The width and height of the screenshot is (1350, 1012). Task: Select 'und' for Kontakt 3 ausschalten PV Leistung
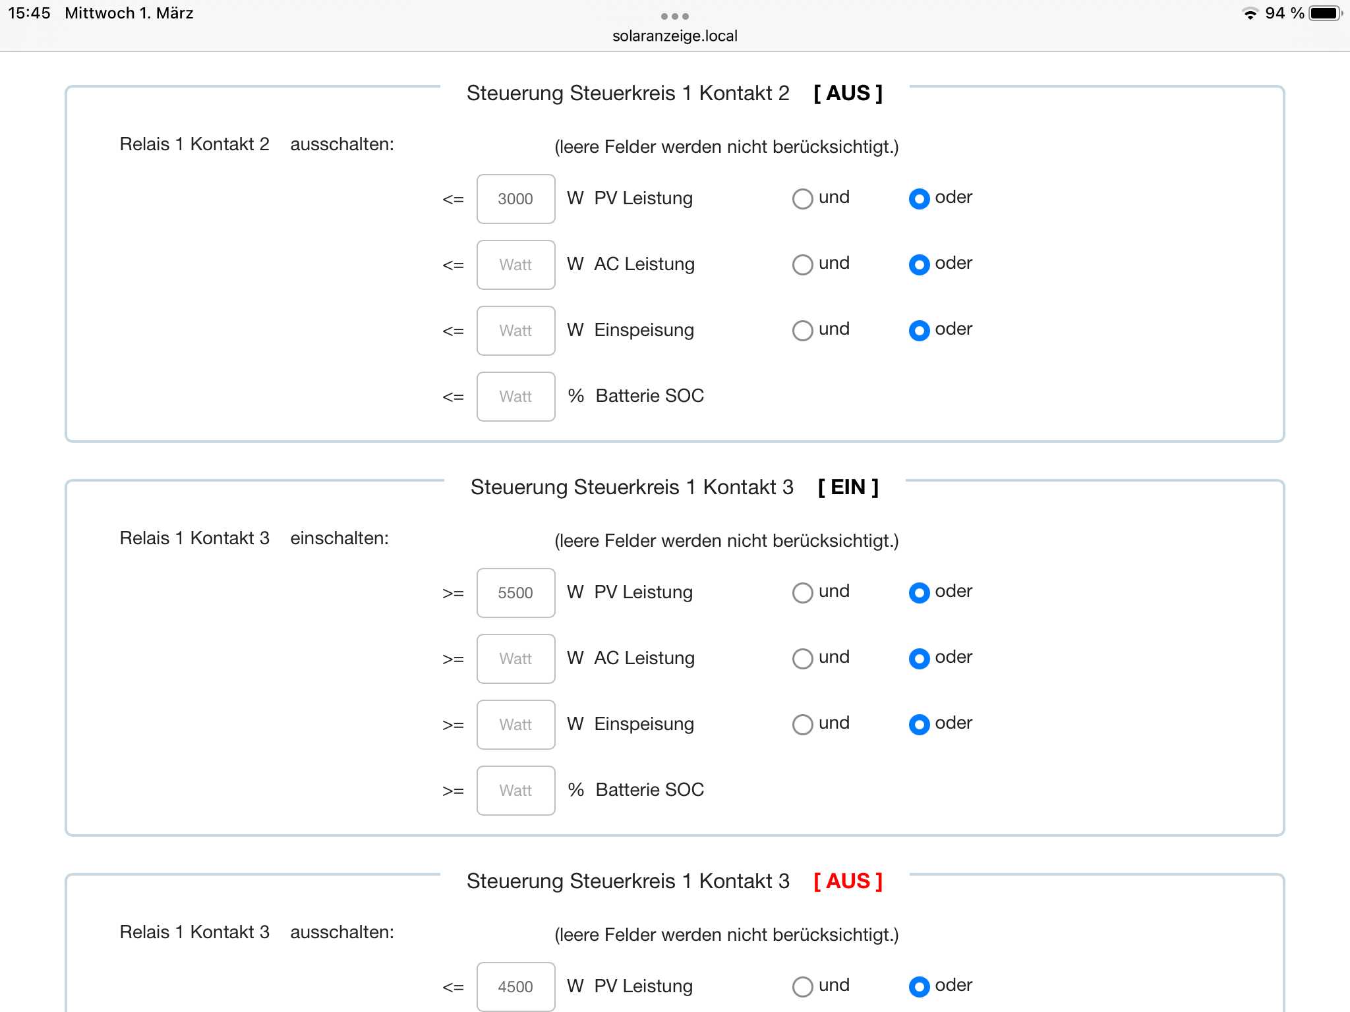tap(802, 987)
